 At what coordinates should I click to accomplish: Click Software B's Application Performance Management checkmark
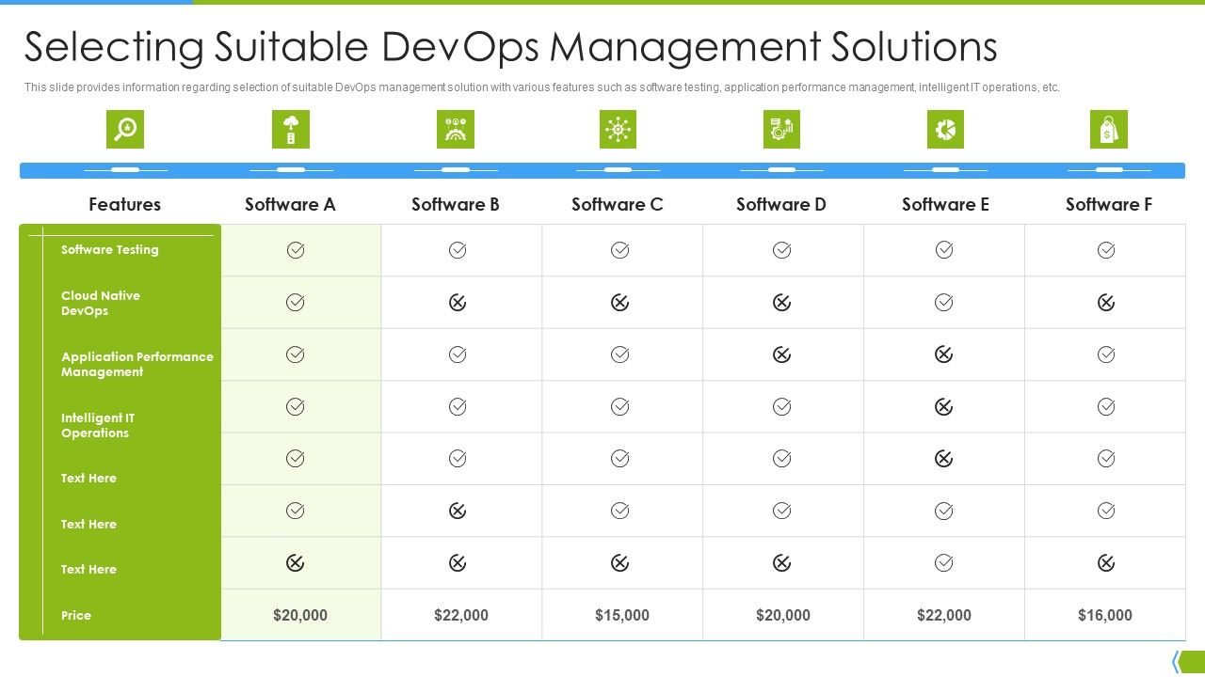(458, 354)
